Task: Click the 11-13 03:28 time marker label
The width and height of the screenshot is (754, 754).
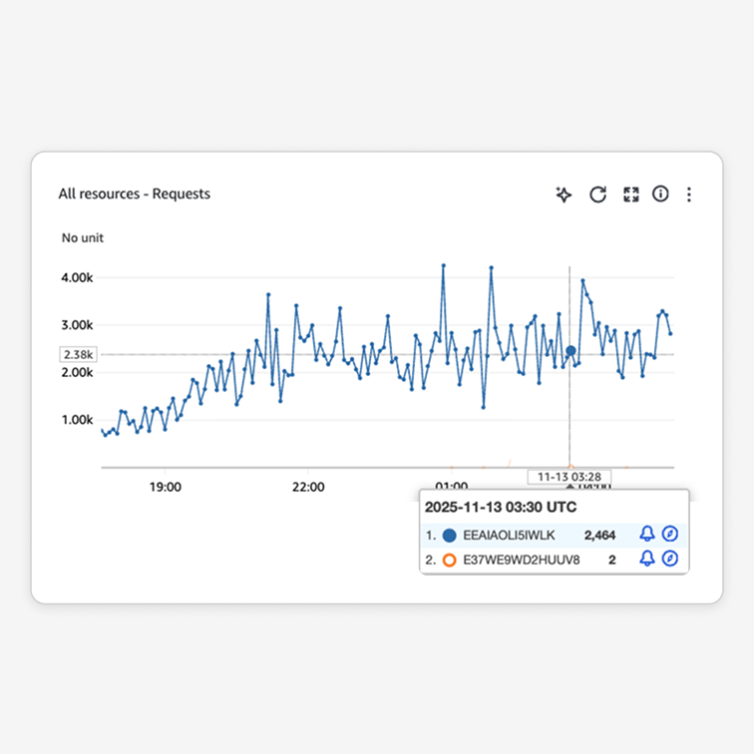Action: point(568,477)
